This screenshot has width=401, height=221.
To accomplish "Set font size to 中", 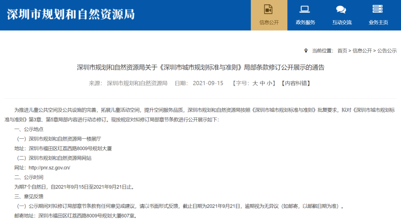I will (x=263, y=83).
